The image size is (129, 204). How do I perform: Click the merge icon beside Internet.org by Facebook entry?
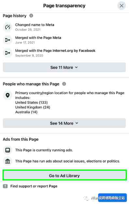[7, 53]
